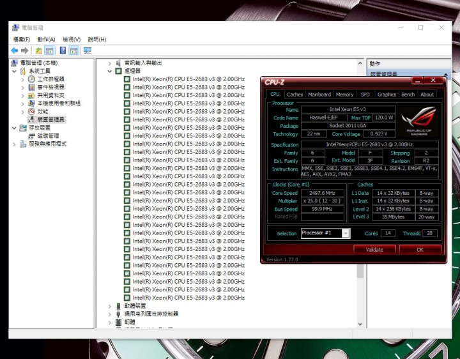This screenshot has width=460, height=359.
Task: Open 磁碟管理 in the tree
Action: [x=48, y=136]
